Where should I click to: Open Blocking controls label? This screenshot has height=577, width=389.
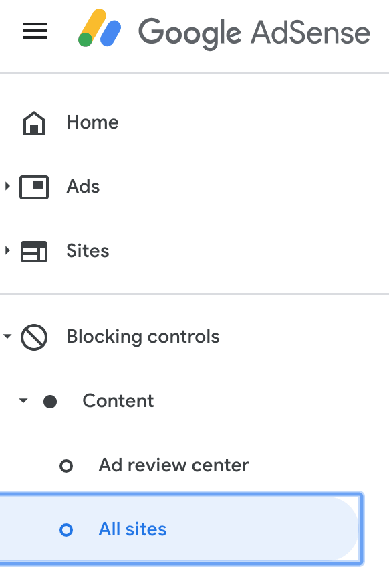(143, 337)
